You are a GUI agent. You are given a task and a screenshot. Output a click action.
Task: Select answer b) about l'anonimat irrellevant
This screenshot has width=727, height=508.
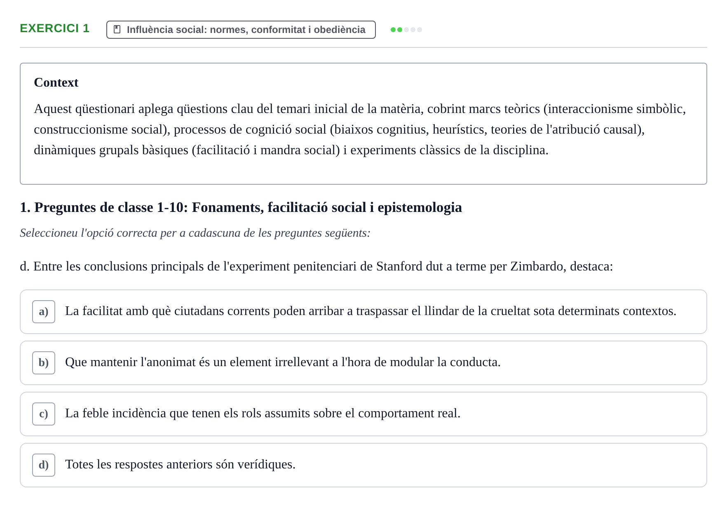363,363
